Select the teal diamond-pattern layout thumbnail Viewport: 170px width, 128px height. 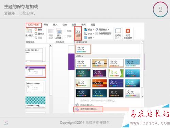click(35, 102)
